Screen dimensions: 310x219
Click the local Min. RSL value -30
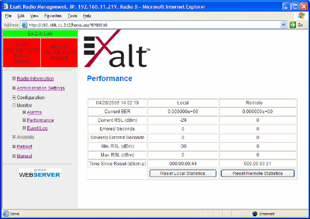tap(183, 146)
